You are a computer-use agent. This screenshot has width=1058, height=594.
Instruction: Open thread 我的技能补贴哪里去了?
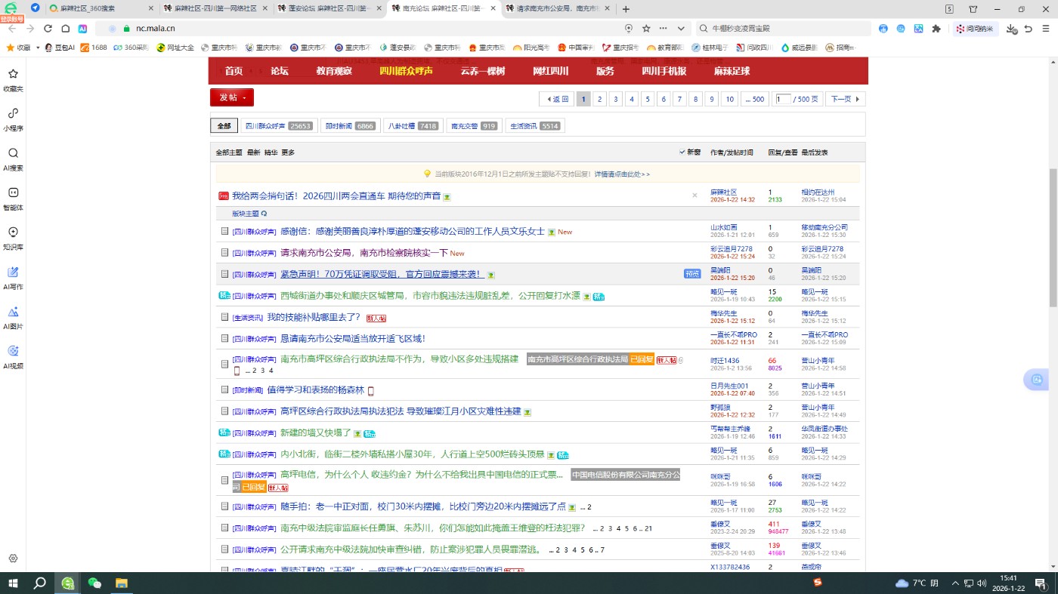[x=314, y=317]
